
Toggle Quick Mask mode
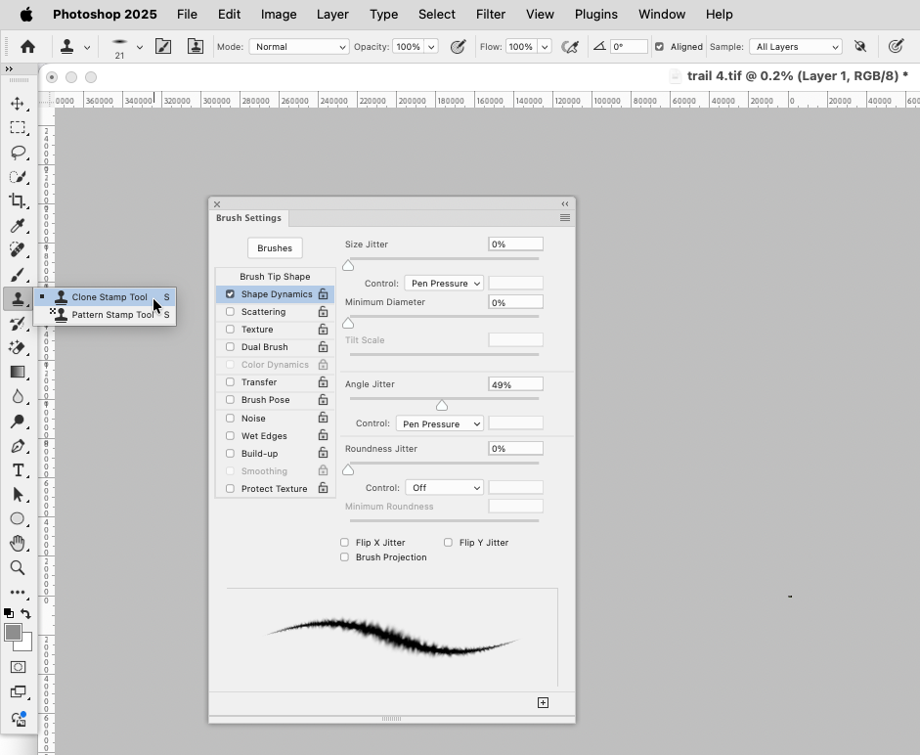(x=18, y=667)
